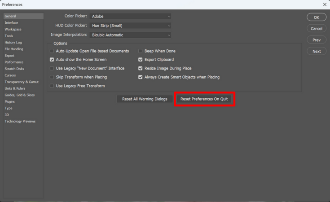330x202 pixels.
Task: Expand HUD Color Picker dropdown
Action: (x=130, y=26)
